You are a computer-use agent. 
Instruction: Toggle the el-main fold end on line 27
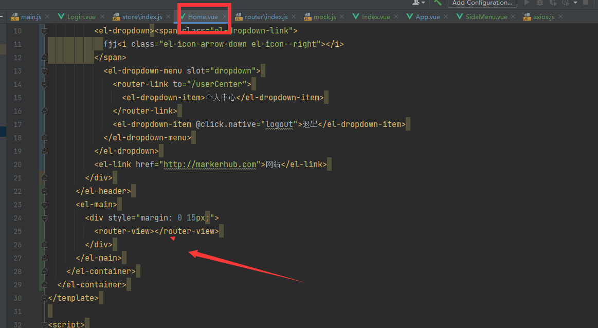(44, 258)
